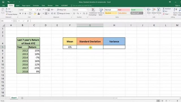Open fill color picker for cell shading
Screen dimensions: 181x102
tap(36, 14)
